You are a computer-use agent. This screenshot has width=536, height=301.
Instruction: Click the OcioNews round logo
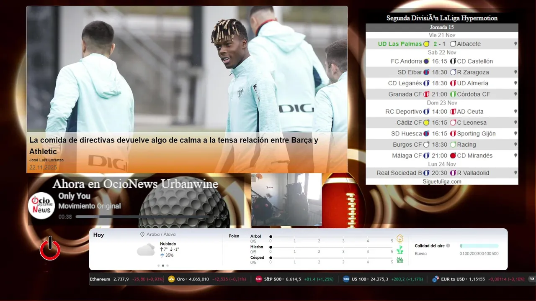pyautogui.click(x=41, y=205)
